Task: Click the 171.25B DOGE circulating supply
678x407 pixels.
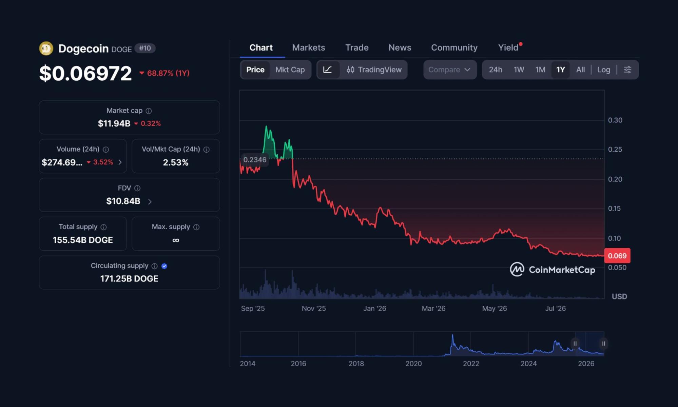Action: [x=129, y=279]
